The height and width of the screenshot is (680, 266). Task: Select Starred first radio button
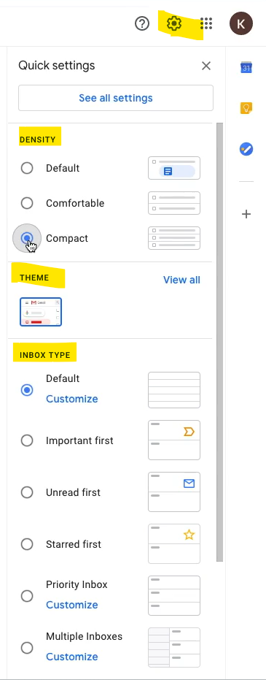(x=27, y=544)
